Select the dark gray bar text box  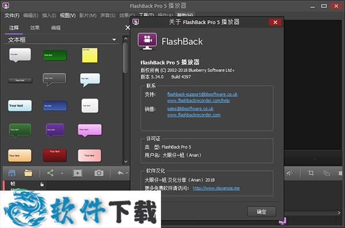point(20,80)
